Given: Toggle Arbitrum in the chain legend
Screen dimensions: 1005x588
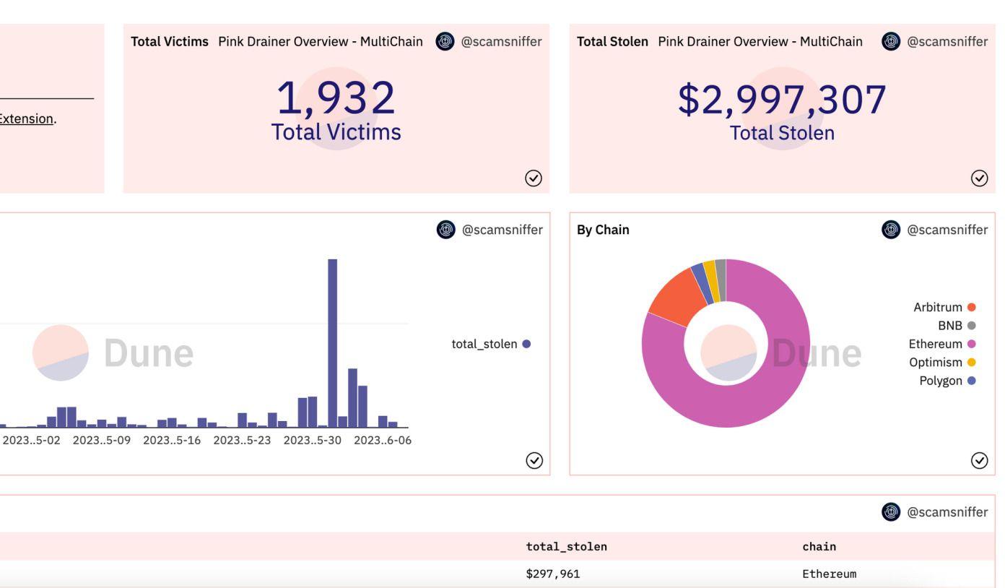Looking at the screenshot, I should coord(944,307).
